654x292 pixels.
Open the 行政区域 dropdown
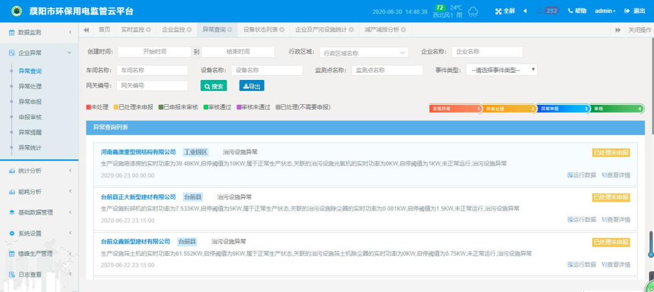pos(364,53)
